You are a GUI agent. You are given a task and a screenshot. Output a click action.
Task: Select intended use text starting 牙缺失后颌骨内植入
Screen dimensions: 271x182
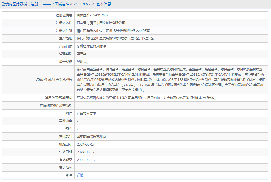(x=146, y=98)
